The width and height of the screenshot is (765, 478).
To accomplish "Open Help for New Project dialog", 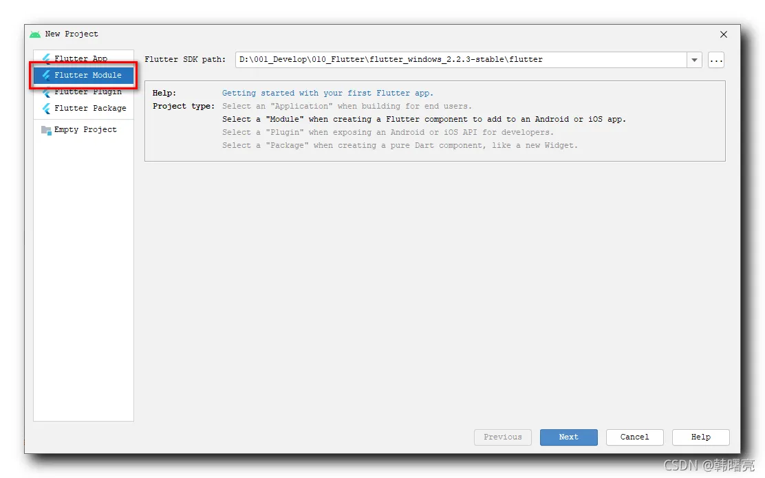I will [700, 437].
